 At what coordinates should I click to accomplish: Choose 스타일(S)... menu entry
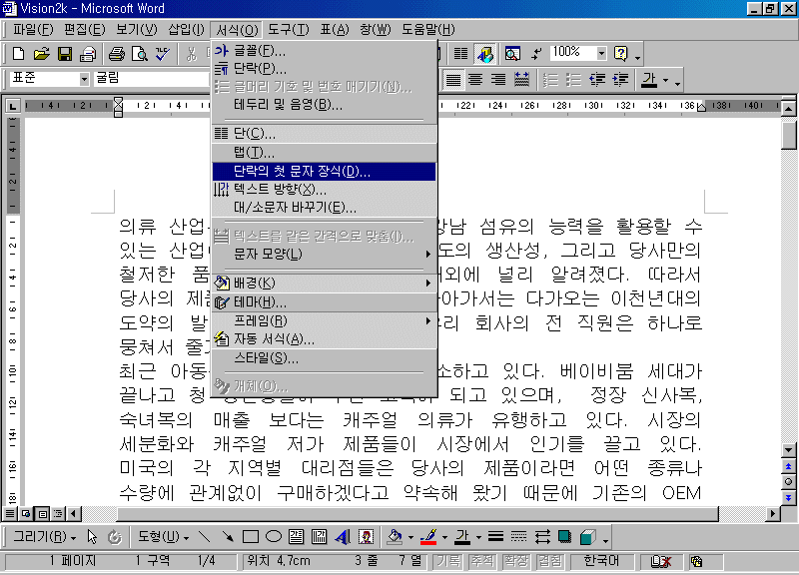pos(324,358)
